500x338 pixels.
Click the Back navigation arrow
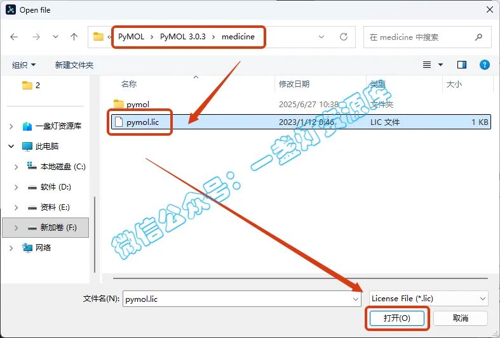14,37
